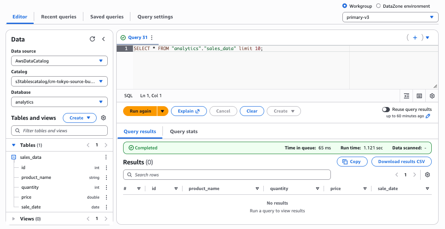The image size is (445, 229).
Task: Open the Query stats tab
Action: click(184, 131)
